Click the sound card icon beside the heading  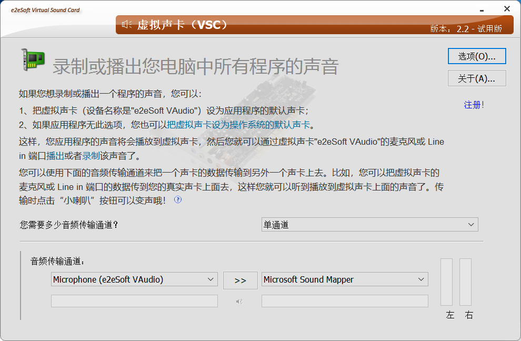tap(33, 59)
